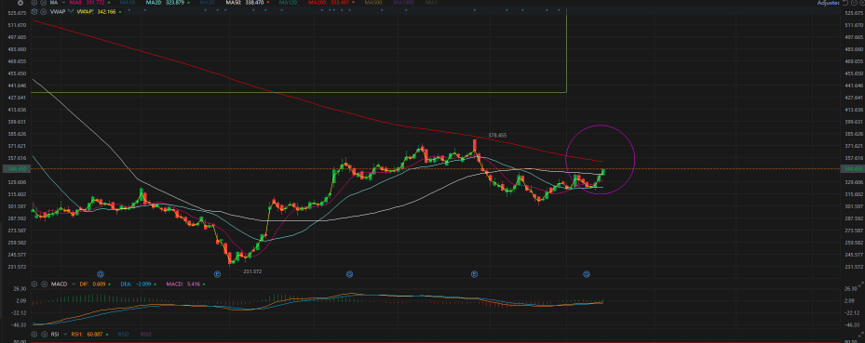Maximize the RSI pane with its expand icon
865x343 pixels.
(861, 335)
